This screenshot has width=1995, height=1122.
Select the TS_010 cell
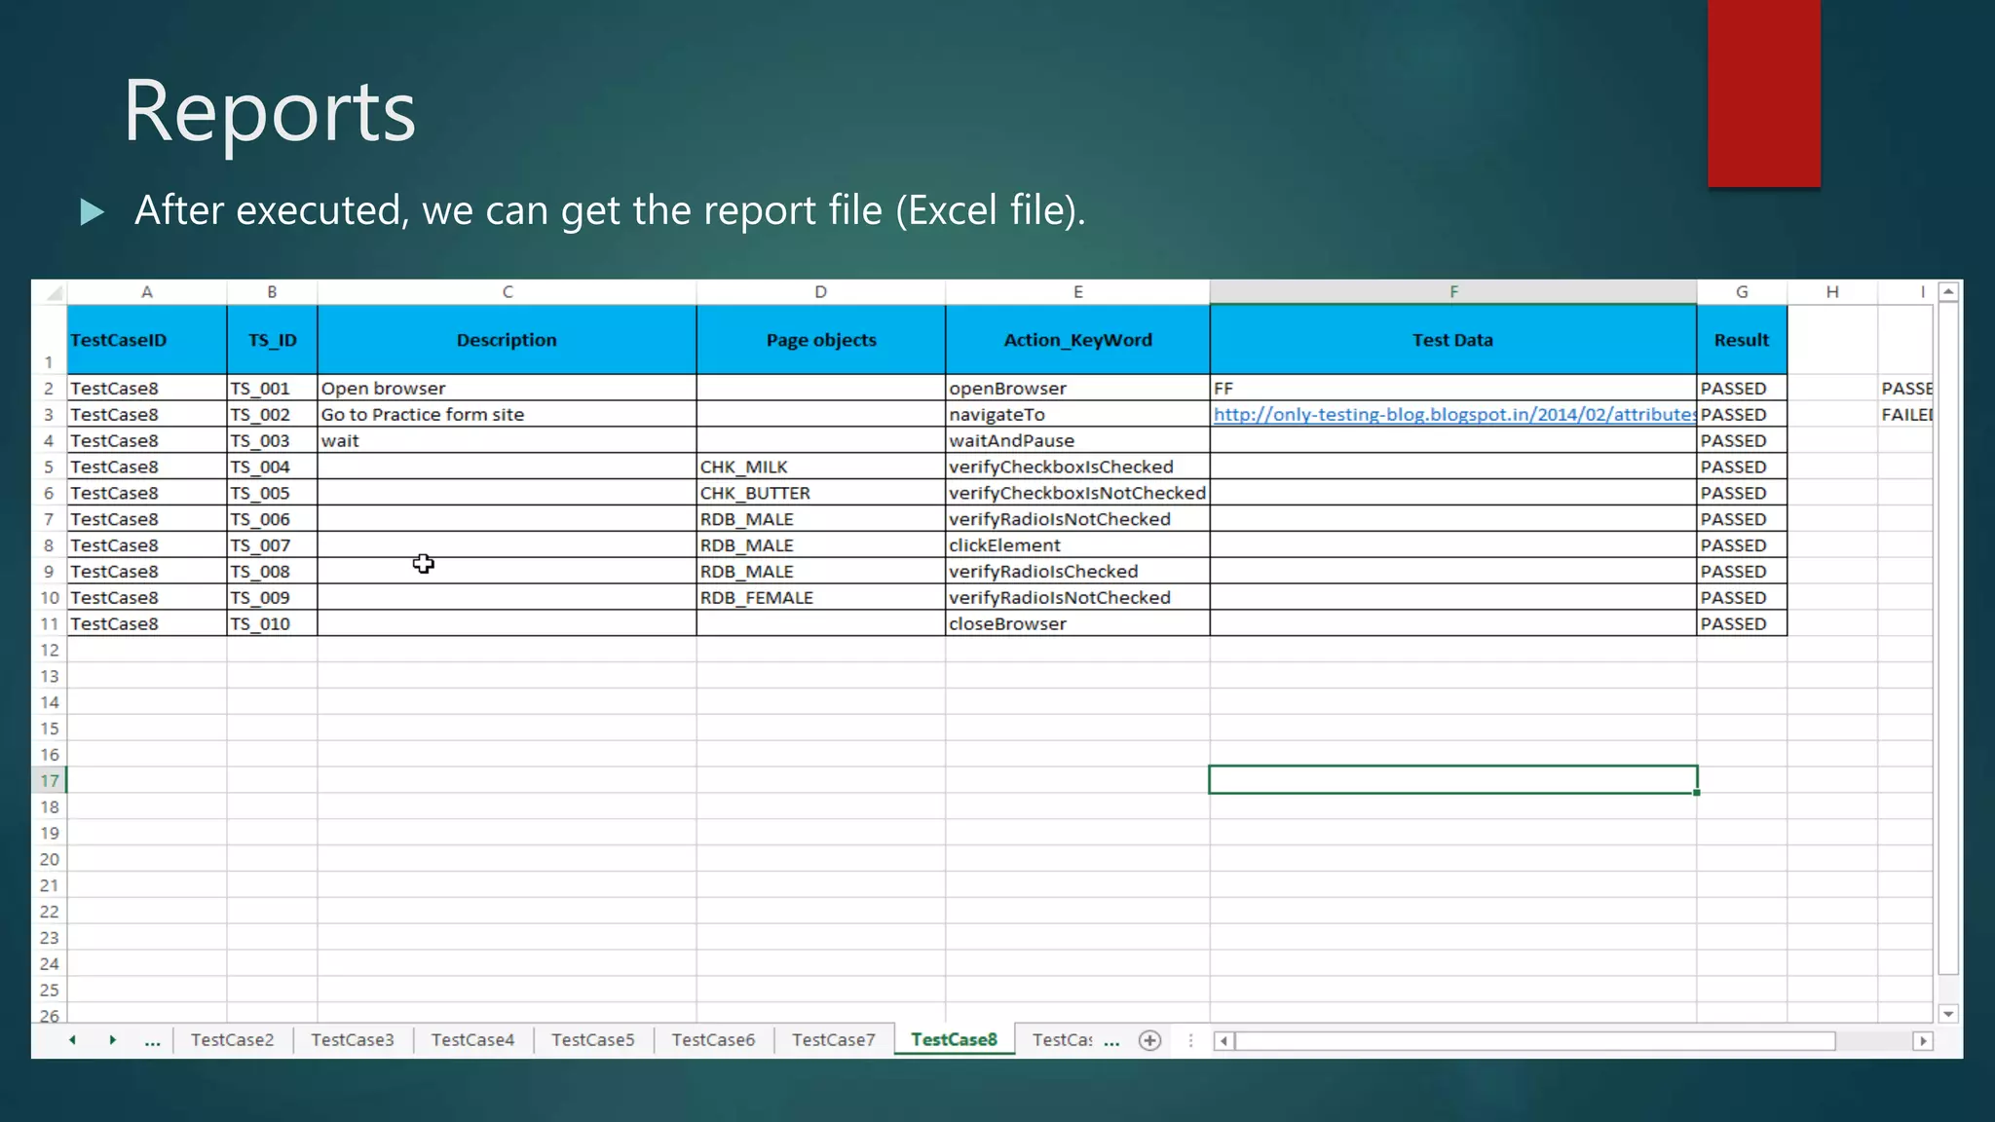[x=272, y=623]
